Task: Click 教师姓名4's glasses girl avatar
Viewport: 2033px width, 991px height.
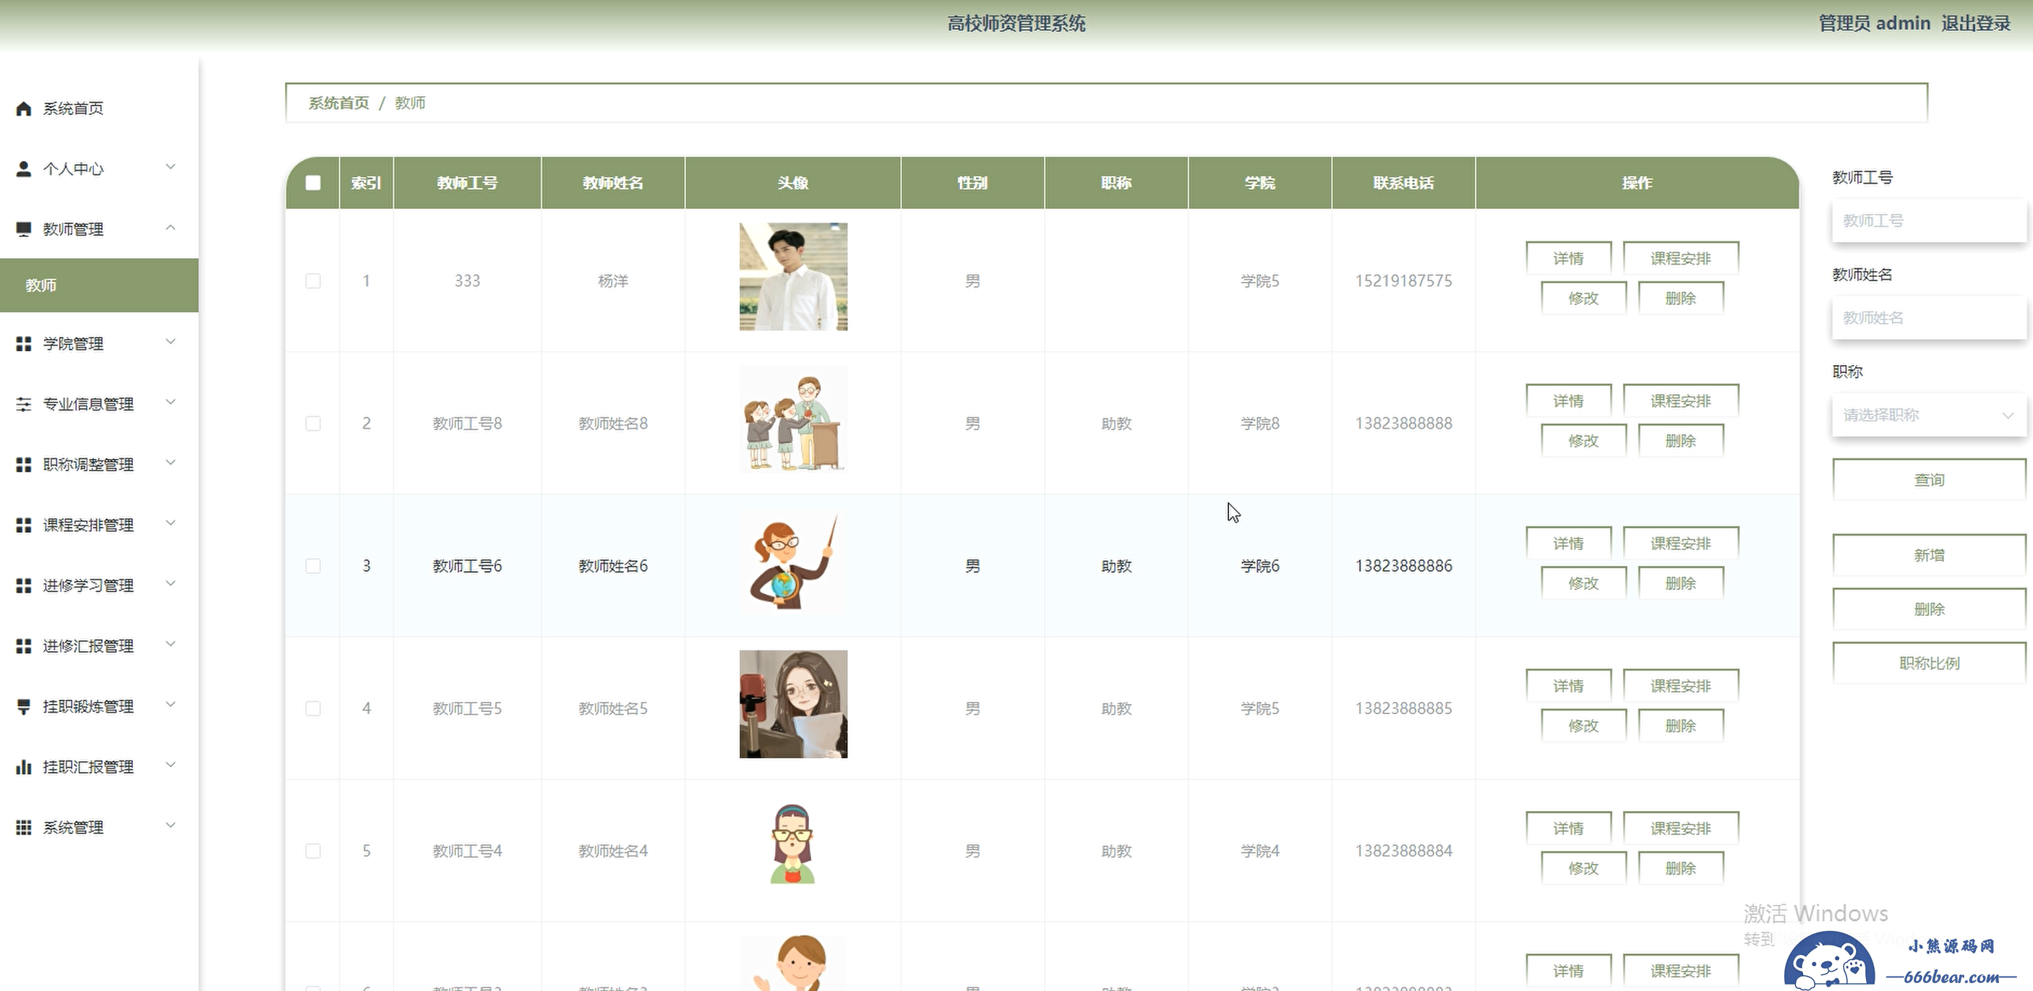Action: 793,846
